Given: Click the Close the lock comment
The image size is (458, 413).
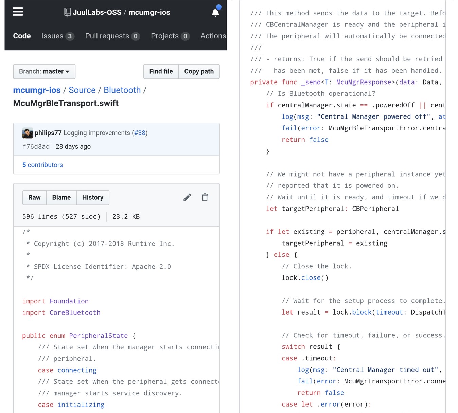Looking at the screenshot, I should [317, 266].
